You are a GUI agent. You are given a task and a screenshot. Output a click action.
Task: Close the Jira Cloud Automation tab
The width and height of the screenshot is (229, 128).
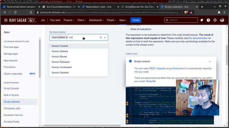(x=79, y=7)
